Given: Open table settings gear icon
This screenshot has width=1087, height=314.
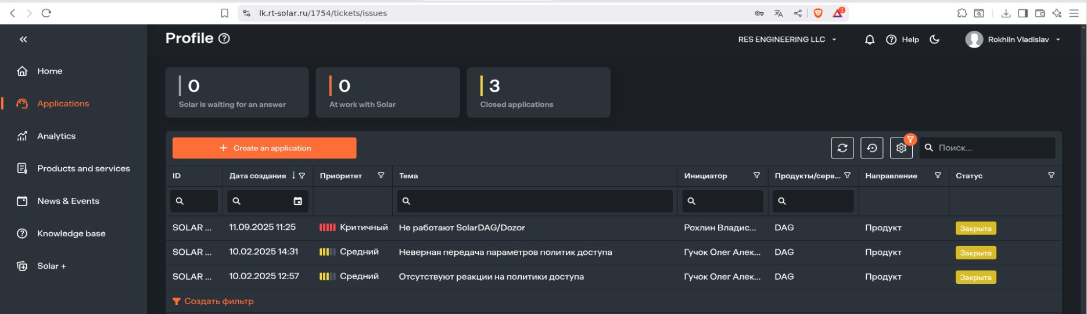Looking at the screenshot, I should [901, 149].
